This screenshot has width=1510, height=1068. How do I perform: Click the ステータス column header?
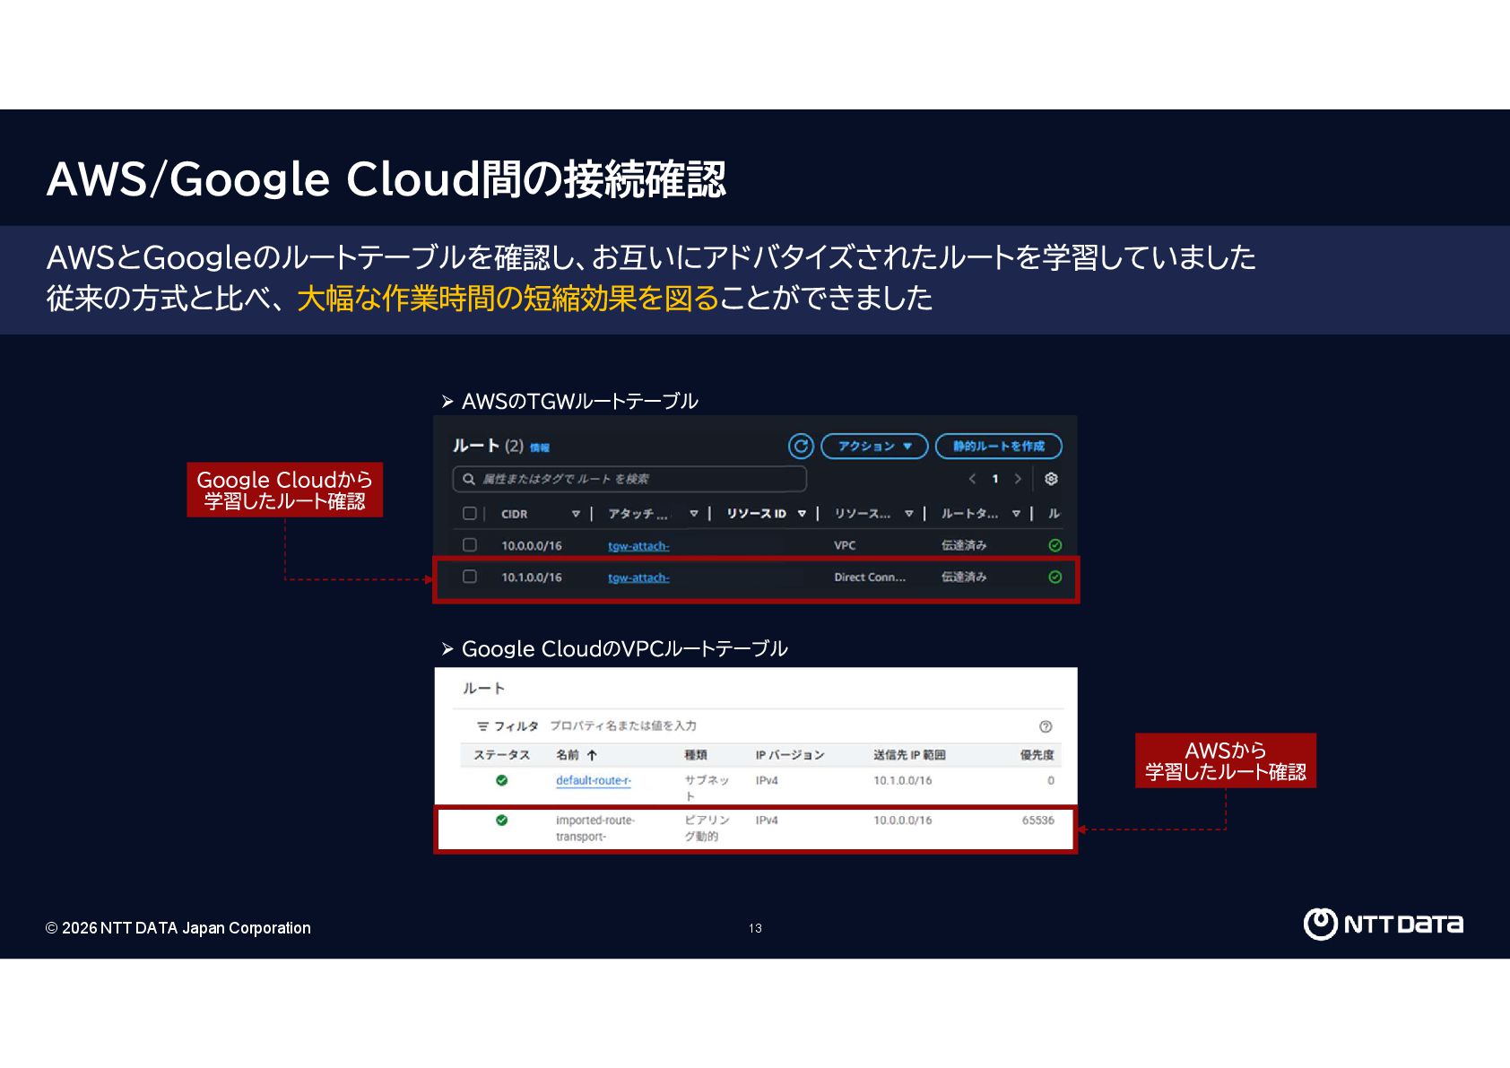(x=502, y=755)
